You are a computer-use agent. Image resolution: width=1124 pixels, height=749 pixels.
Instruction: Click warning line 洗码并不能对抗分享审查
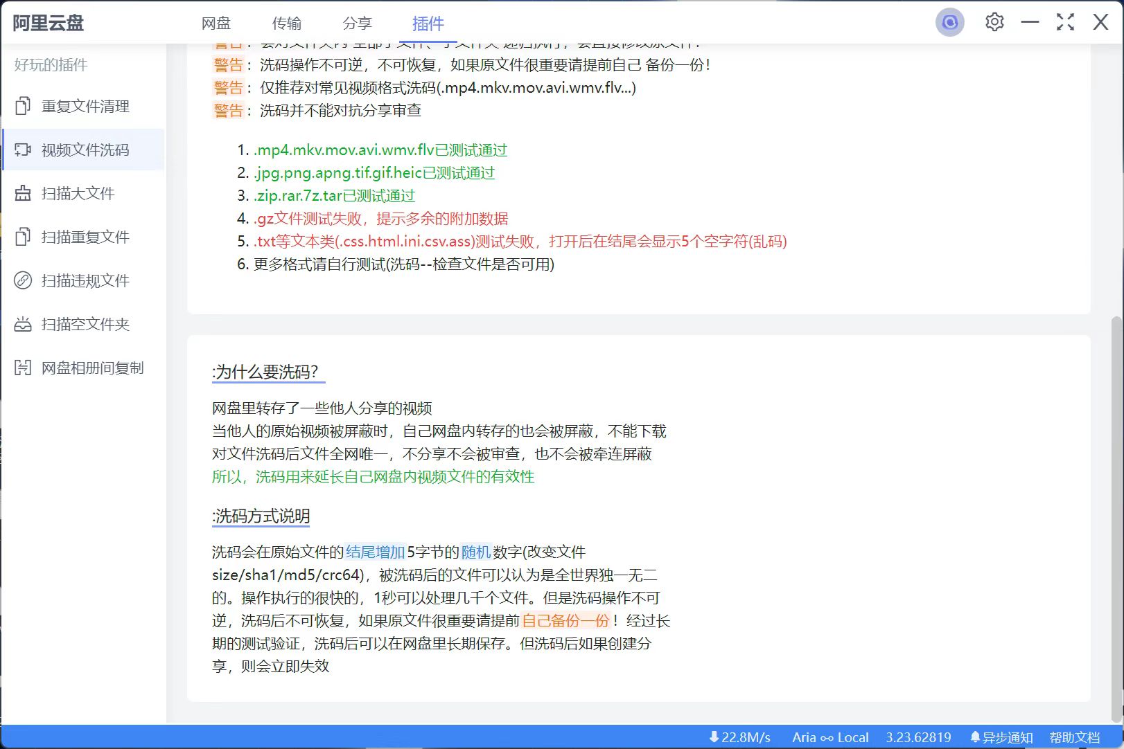pos(340,111)
